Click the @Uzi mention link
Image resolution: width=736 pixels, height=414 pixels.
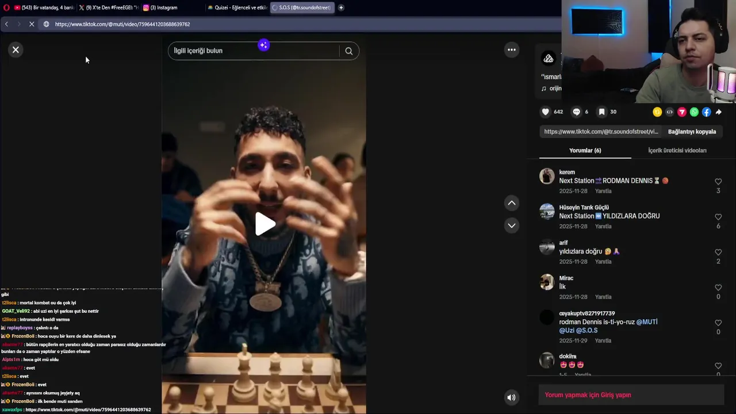566,331
